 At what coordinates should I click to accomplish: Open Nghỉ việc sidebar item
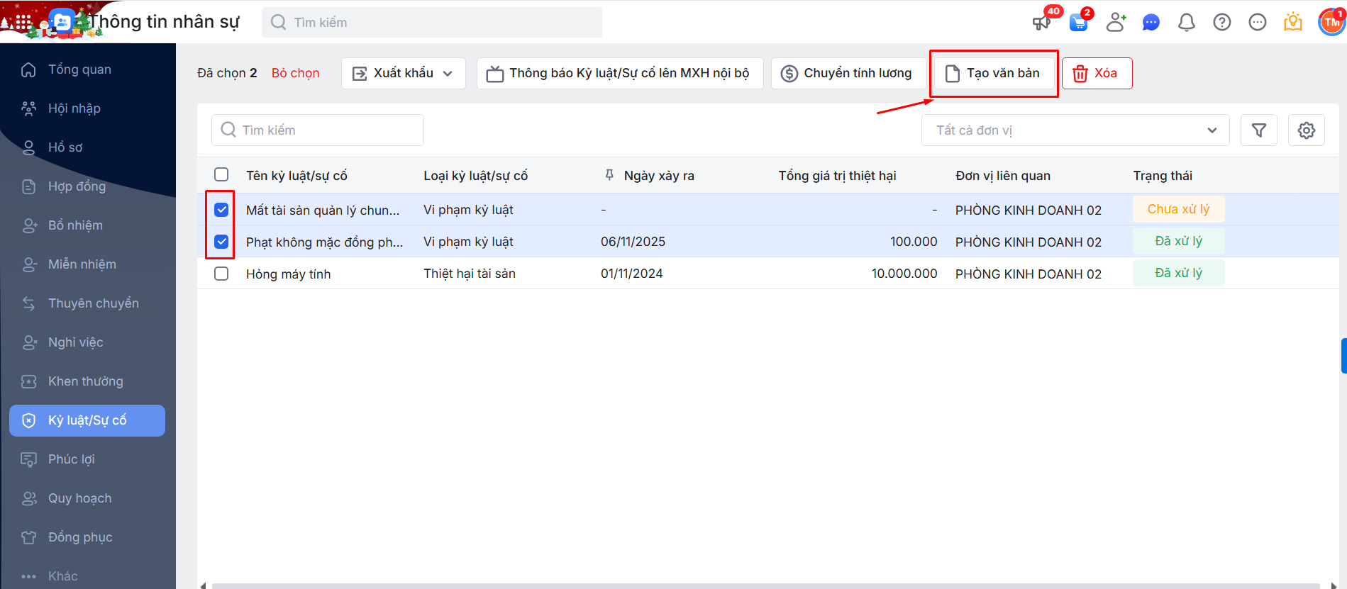tap(87, 342)
